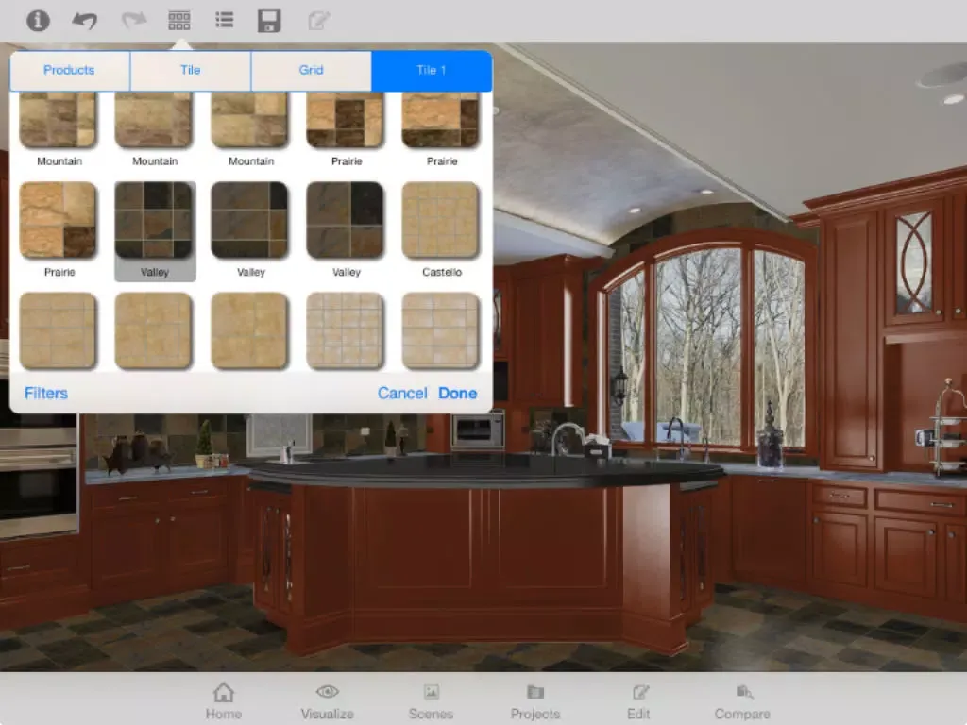Select the small-grid tile left of the swatch under Castello
967x725 pixels.
(x=345, y=331)
